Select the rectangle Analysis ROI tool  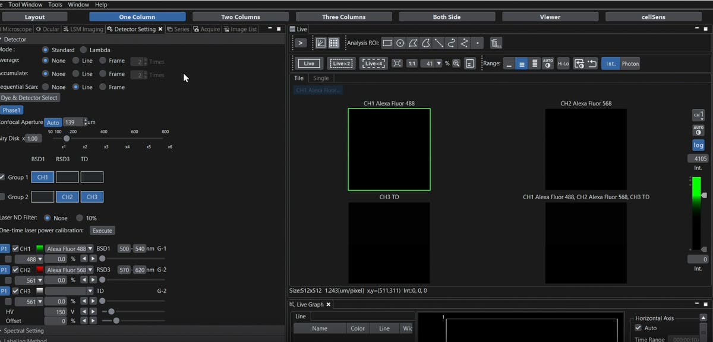click(x=387, y=43)
